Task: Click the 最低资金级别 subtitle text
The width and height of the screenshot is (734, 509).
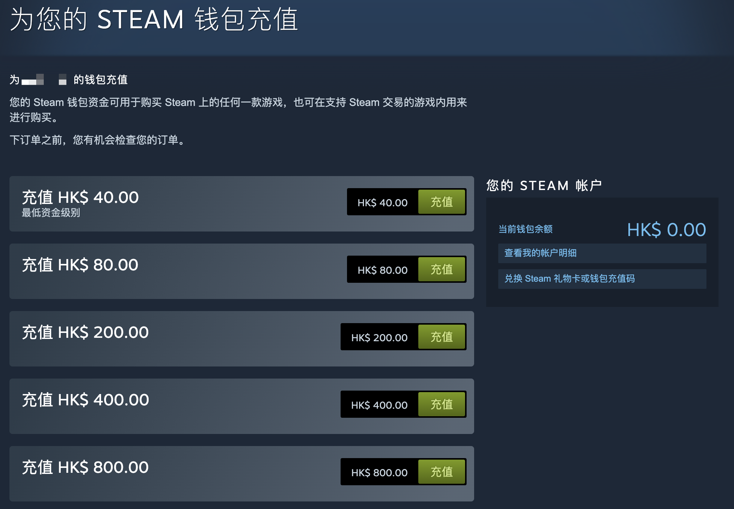Action: (51, 213)
